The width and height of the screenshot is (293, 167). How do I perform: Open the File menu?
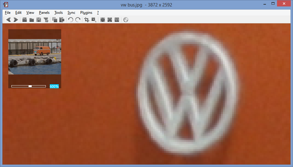click(x=8, y=13)
